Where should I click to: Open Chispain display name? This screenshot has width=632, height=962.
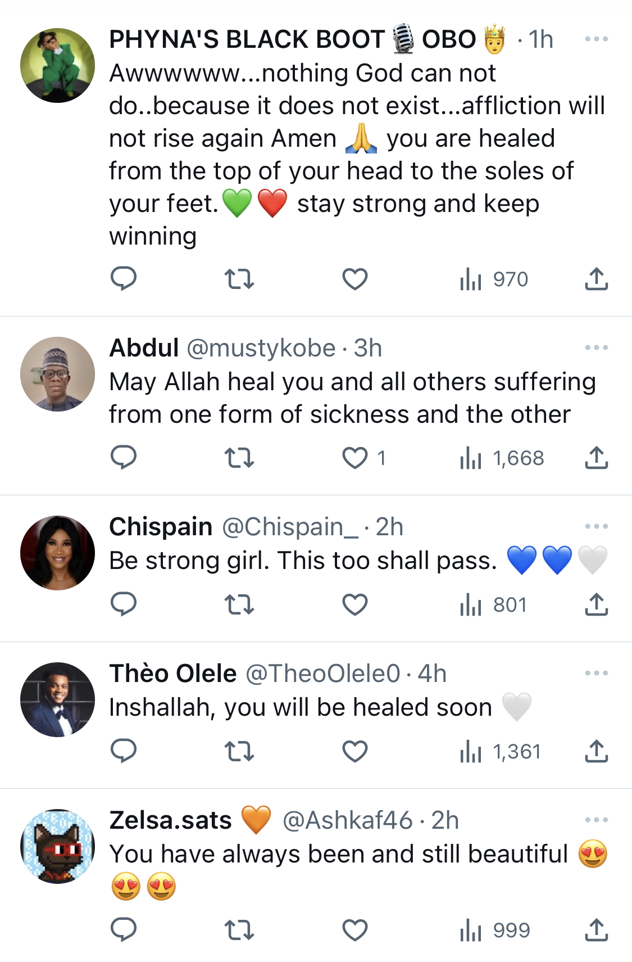pyautogui.click(x=161, y=527)
